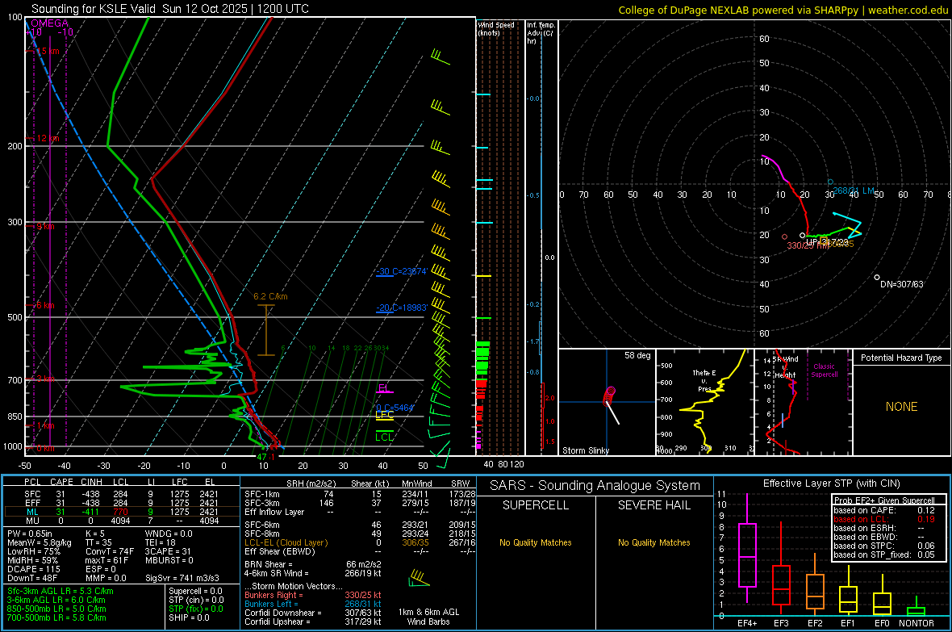Click the Prob EF2+ Given Supercell heading
Viewport: 952px width, 632px height.
pyautogui.click(x=884, y=500)
